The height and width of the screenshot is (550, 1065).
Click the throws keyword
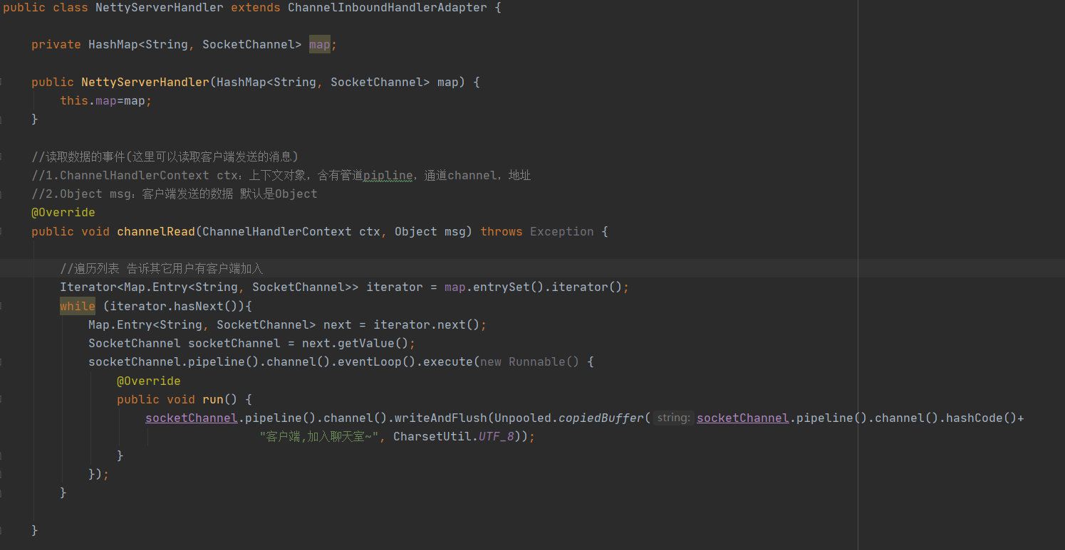coord(502,231)
